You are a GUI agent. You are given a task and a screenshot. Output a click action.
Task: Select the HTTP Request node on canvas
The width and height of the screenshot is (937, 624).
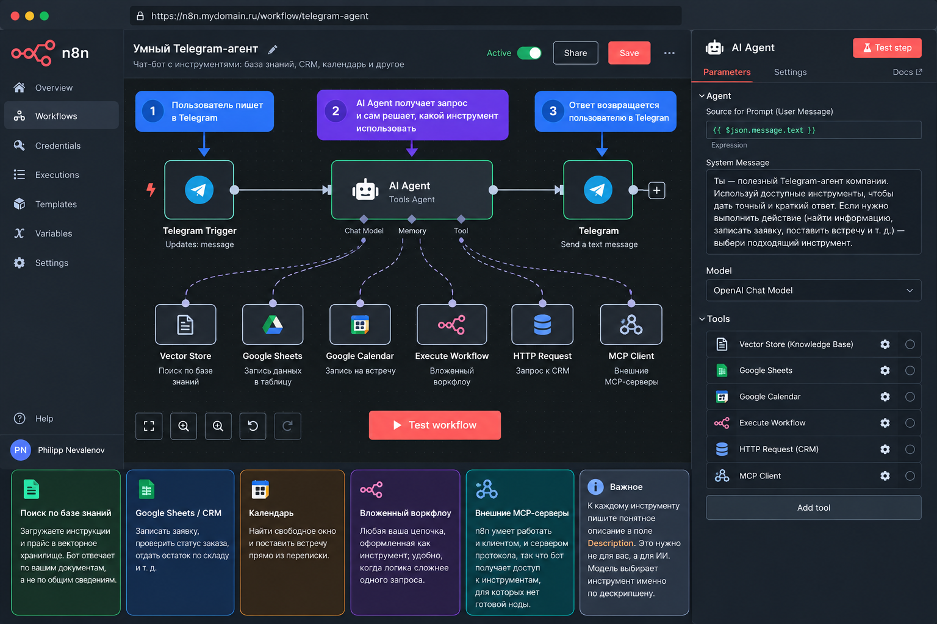point(542,325)
